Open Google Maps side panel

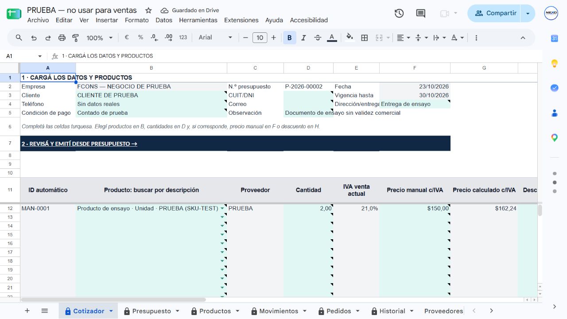pos(554,138)
